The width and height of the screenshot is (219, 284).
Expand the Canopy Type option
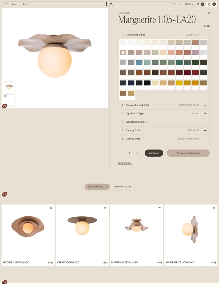[x=164, y=139]
